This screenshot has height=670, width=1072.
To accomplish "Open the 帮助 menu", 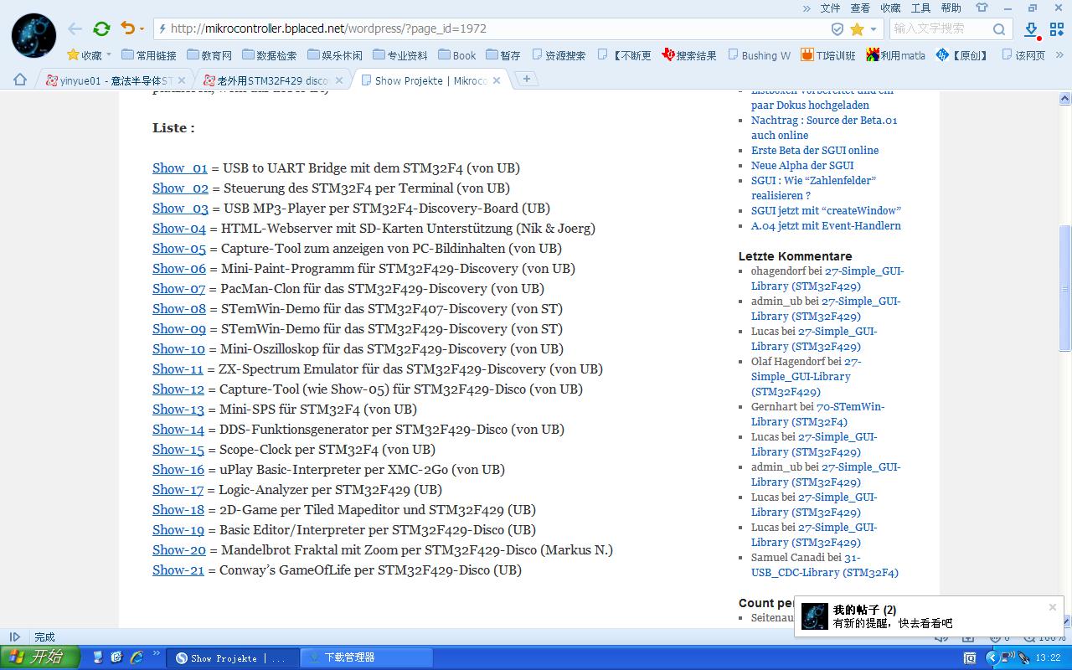I will click(x=951, y=8).
